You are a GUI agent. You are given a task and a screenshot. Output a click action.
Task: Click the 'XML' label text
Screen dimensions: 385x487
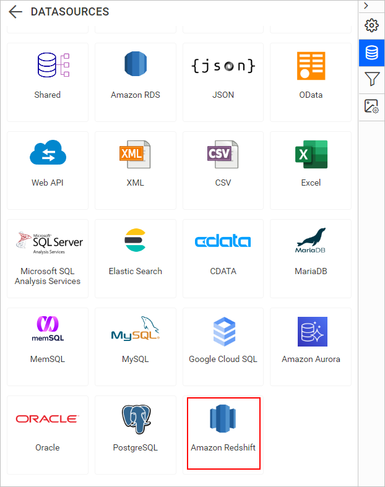pyautogui.click(x=135, y=183)
